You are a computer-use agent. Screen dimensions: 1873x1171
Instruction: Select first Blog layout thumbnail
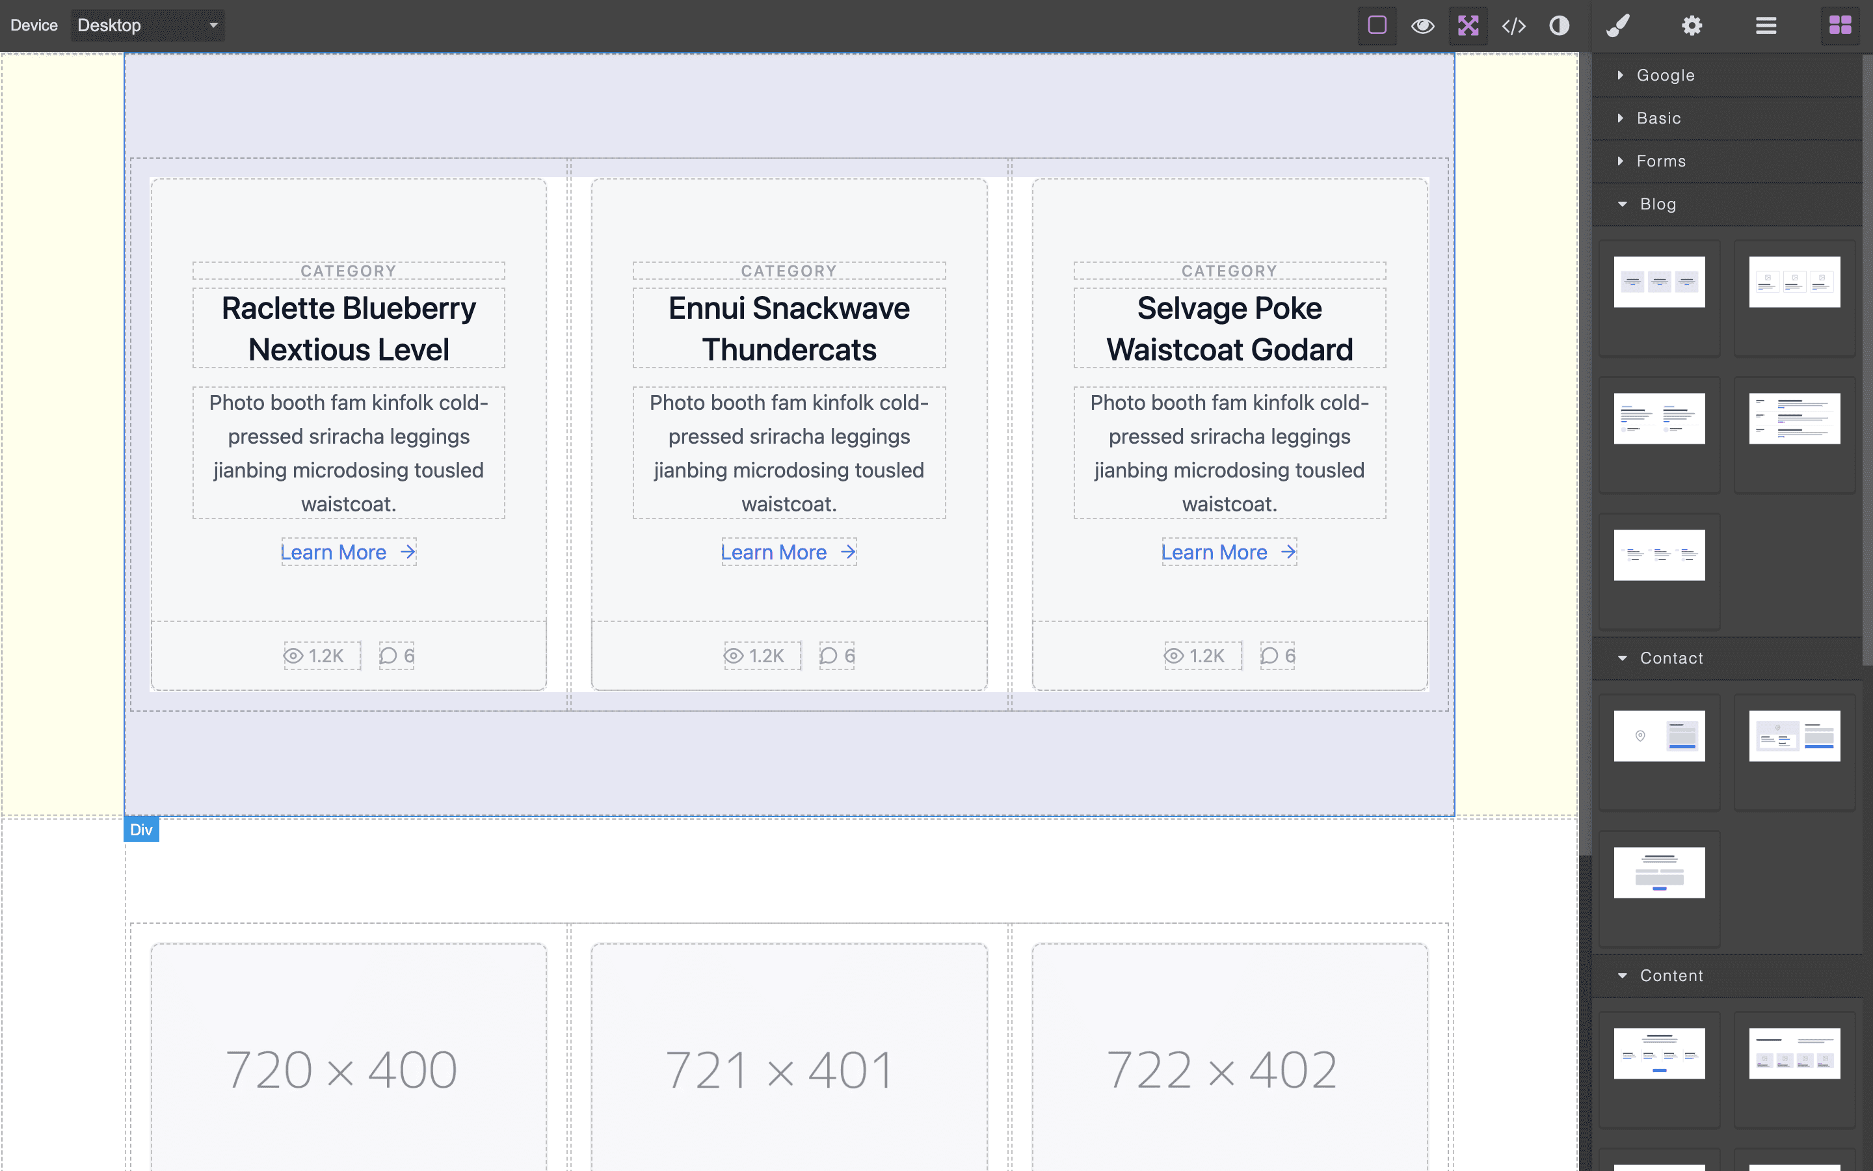1660,280
